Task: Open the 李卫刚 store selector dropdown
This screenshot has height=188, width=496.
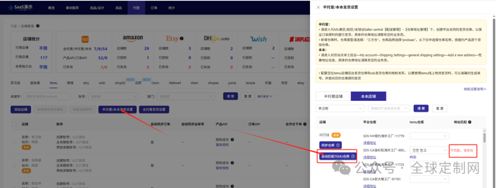Action: [x=340, y=108]
